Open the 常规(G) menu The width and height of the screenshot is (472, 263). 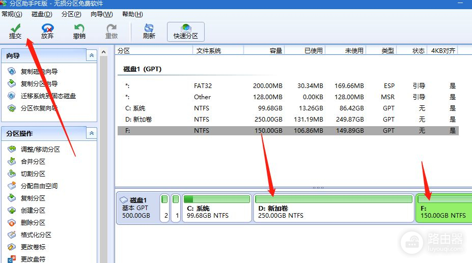tap(12, 14)
